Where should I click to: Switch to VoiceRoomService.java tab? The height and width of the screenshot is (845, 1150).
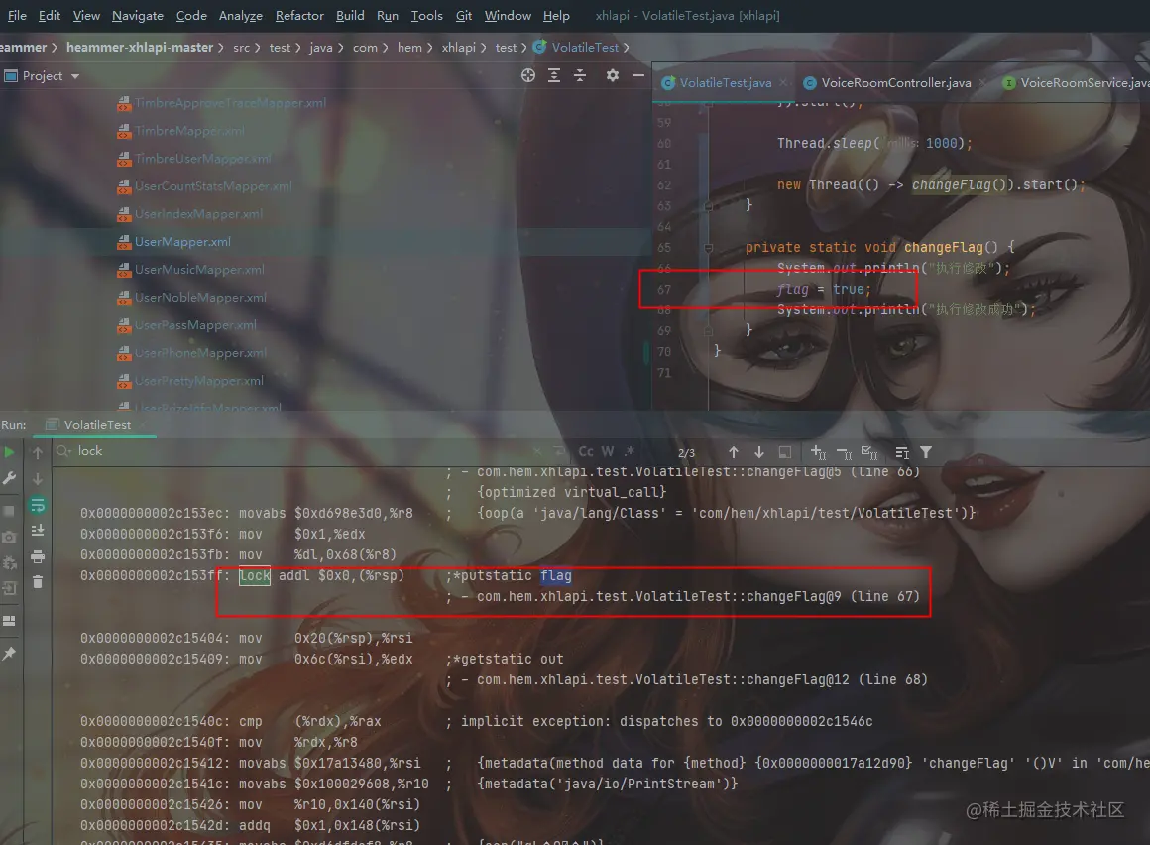(x=1078, y=83)
